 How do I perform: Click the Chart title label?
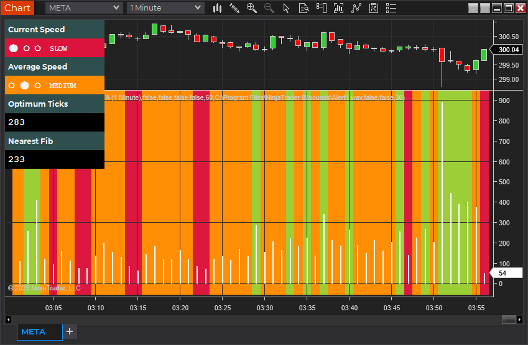(x=17, y=7)
